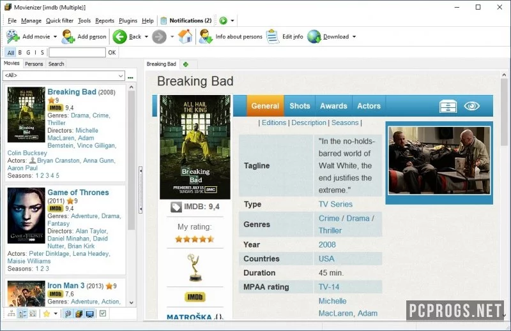Click the Matroska logo

(x=195, y=316)
